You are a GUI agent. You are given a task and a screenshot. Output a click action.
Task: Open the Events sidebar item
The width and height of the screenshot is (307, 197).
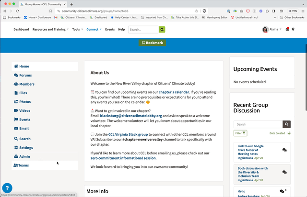coord(45,120)
